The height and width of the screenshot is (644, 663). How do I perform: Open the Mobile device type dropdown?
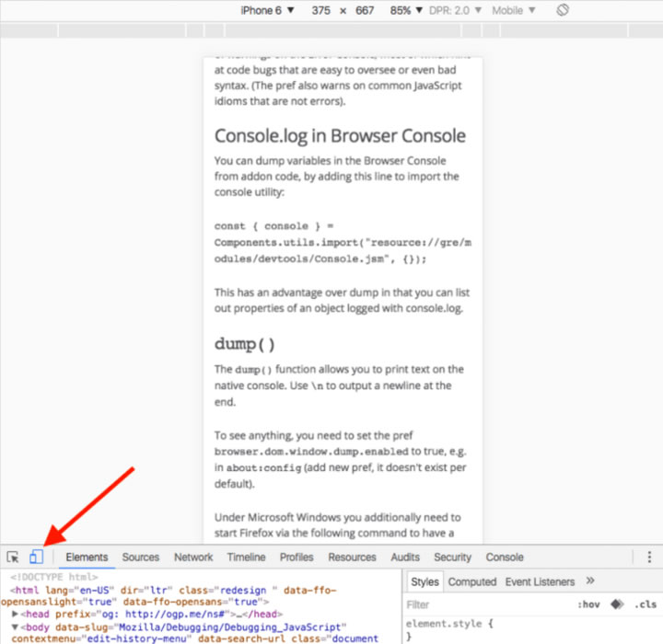coord(513,10)
